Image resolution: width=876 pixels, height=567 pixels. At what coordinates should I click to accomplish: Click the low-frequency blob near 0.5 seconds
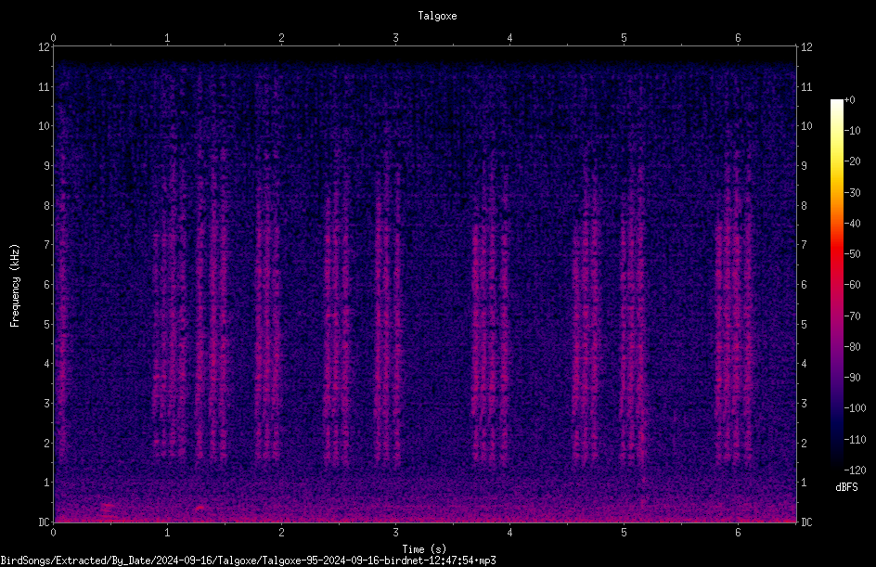tap(108, 508)
